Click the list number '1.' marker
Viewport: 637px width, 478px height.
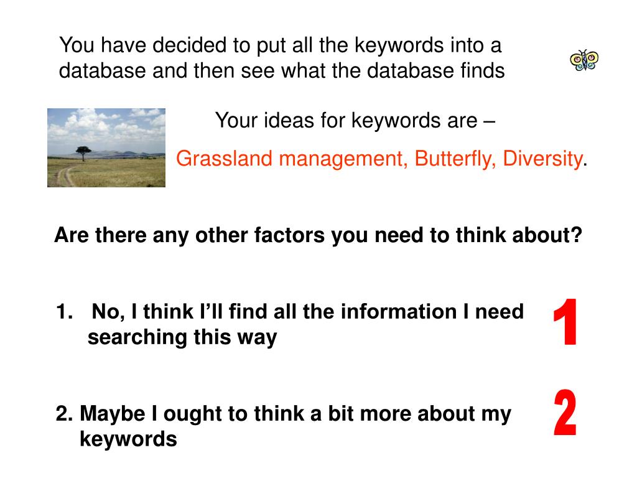(64, 312)
